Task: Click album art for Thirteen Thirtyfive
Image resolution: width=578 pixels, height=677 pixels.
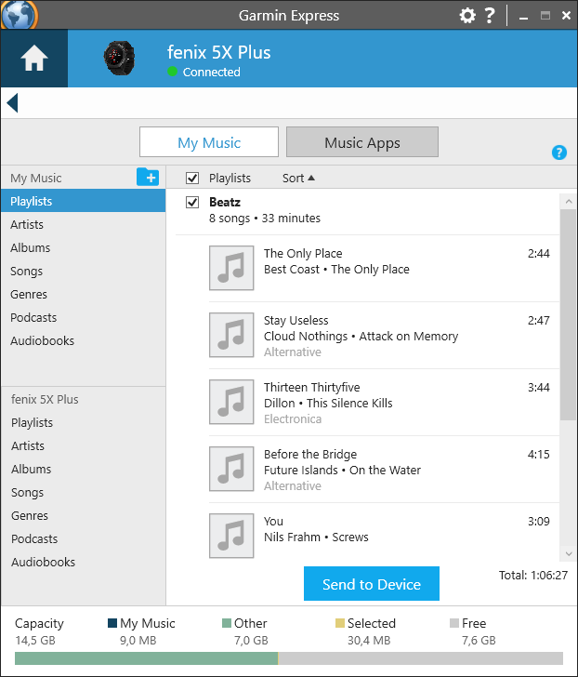Action: pos(231,402)
